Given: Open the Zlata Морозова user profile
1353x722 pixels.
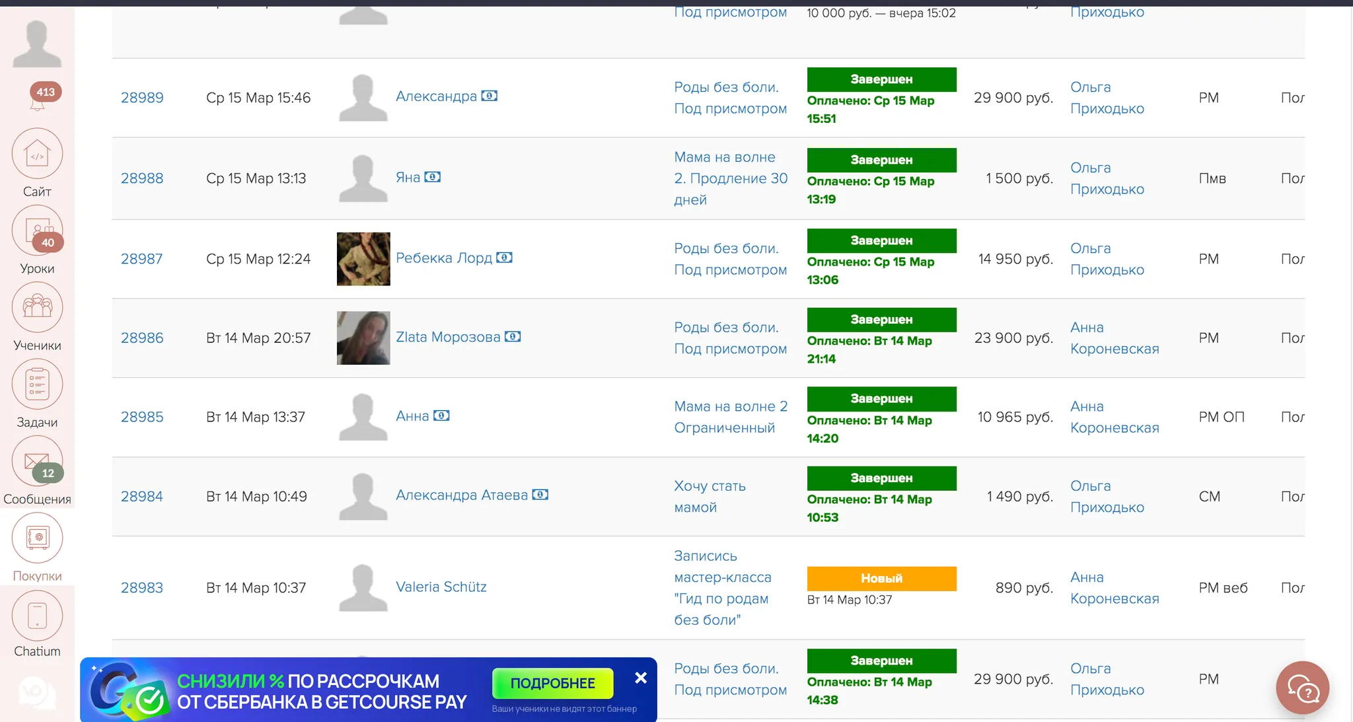Looking at the screenshot, I should tap(448, 337).
